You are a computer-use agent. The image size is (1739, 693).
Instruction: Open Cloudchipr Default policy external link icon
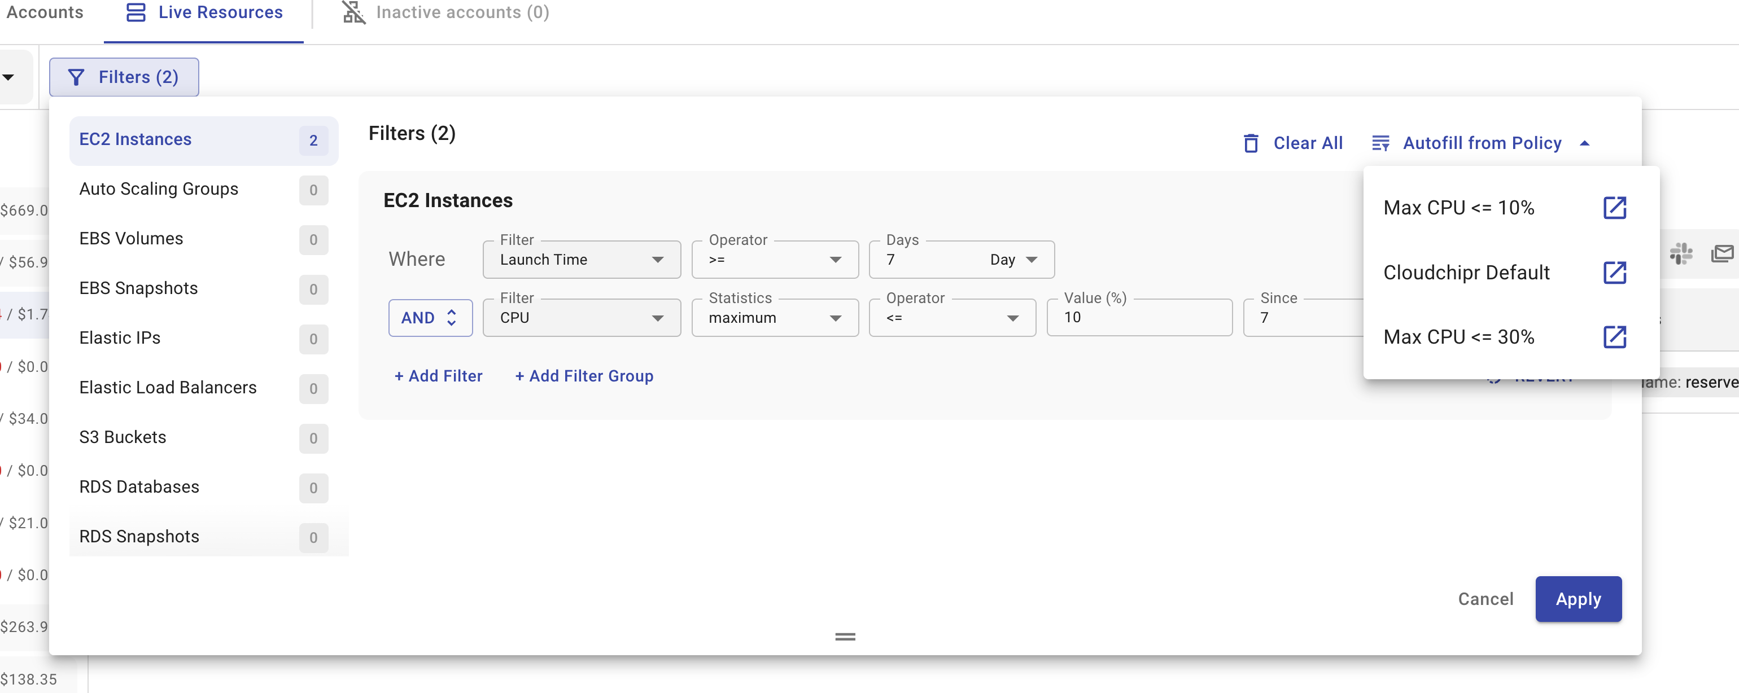1614,273
